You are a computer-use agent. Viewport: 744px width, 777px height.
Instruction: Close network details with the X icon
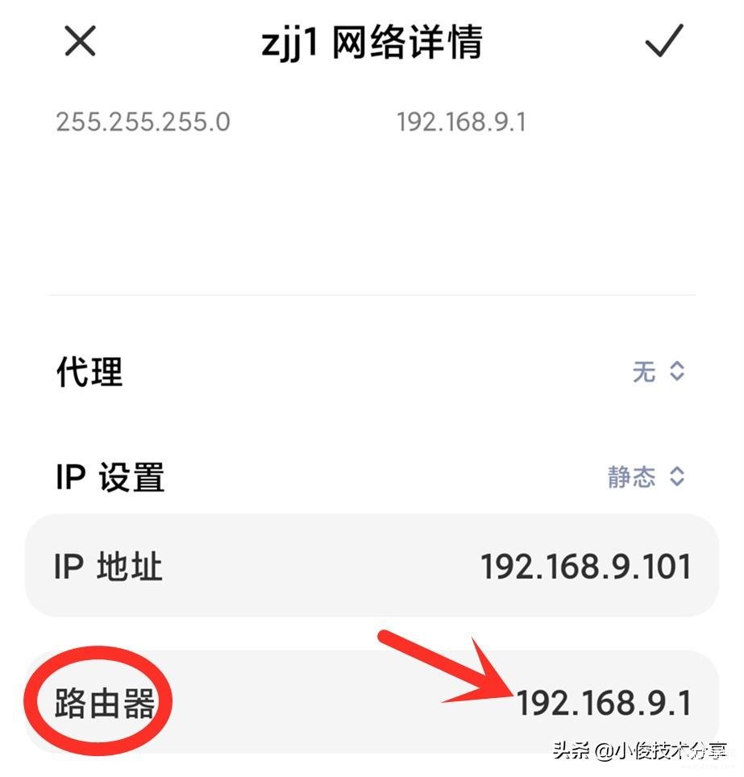[x=80, y=42]
